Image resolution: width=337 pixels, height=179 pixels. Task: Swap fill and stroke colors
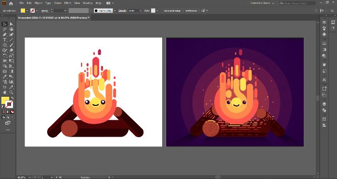(12, 98)
